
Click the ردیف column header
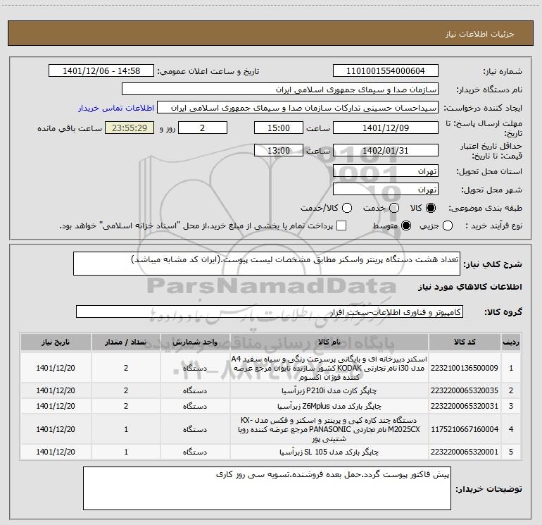(x=511, y=342)
